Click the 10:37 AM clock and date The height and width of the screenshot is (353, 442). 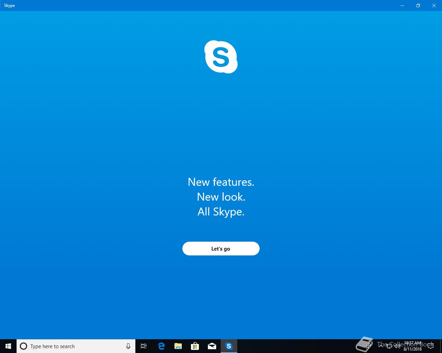pos(413,346)
